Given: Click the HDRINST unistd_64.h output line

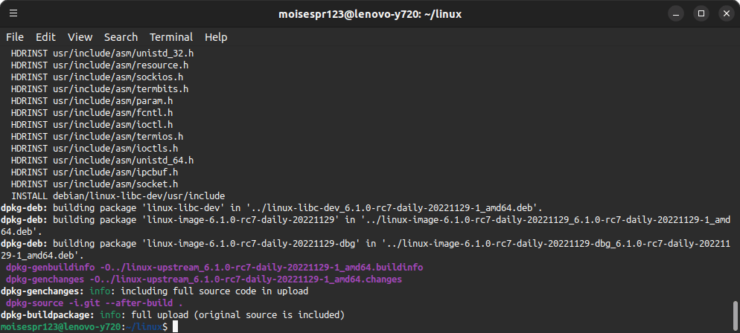Looking at the screenshot, I should click(103, 160).
